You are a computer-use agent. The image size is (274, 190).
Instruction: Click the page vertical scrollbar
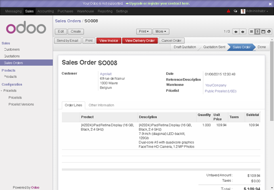coord(272,81)
